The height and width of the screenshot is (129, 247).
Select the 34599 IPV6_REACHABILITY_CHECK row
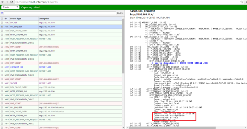[61, 75]
